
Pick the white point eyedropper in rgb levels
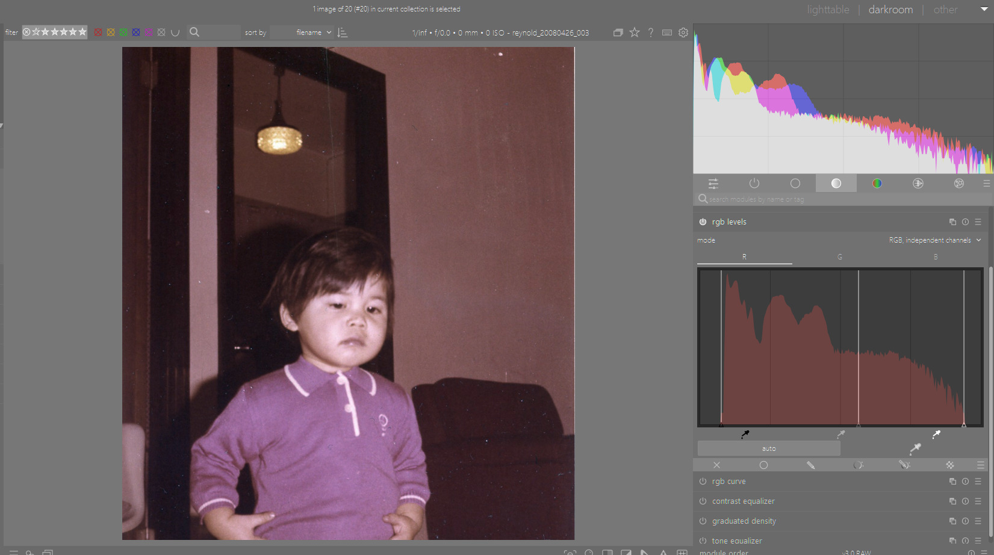(936, 434)
